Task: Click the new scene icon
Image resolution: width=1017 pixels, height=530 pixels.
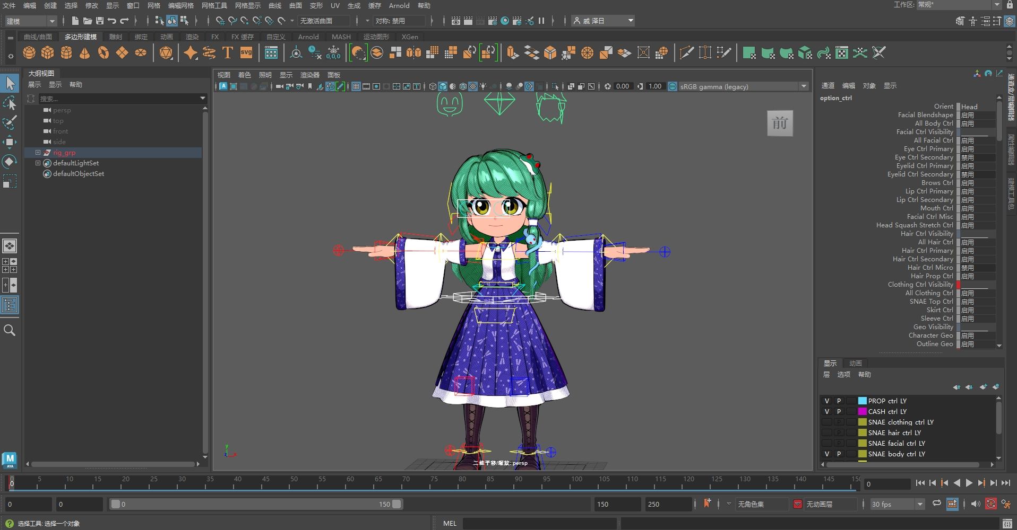Action: pyautogui.click(x=75, y=21)
